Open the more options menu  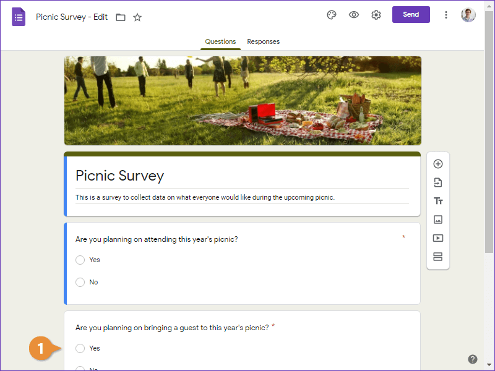pos(446,15)
